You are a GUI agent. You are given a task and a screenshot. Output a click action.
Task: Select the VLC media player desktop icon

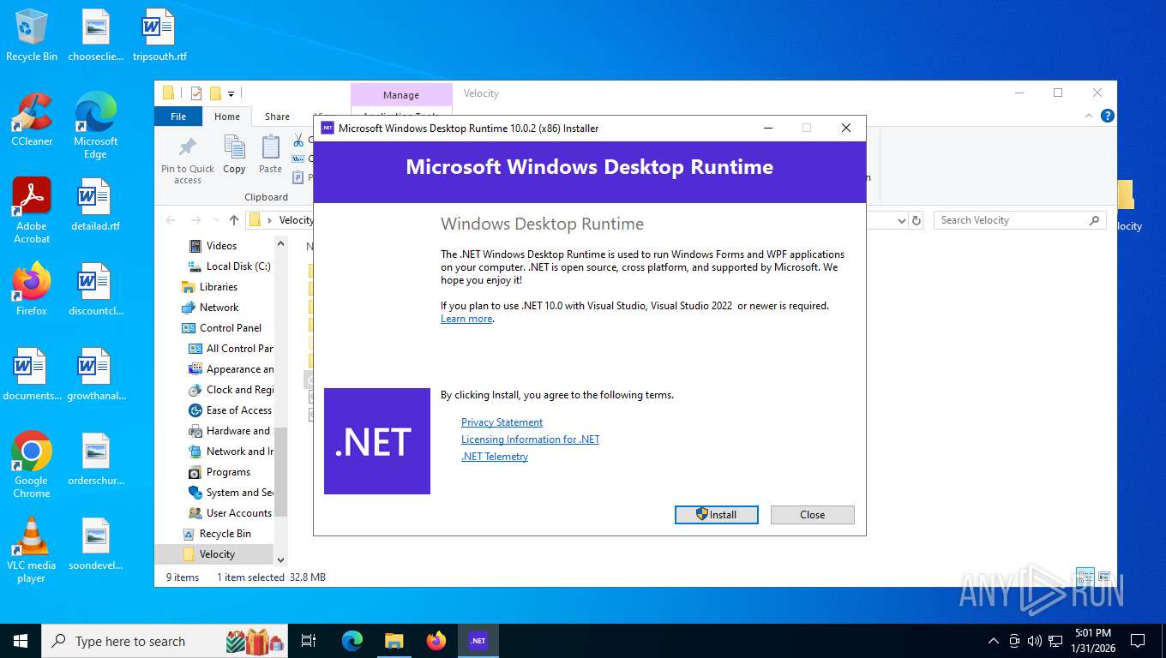click(x=32, y=549)
